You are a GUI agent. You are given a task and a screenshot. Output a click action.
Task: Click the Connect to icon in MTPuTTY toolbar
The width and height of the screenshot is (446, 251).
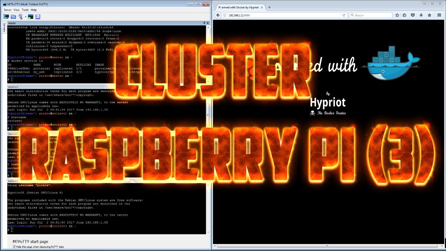[x=21, y=16]
